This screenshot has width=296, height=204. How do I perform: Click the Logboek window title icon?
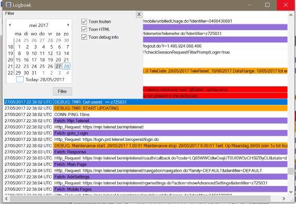tap(8, 5)
